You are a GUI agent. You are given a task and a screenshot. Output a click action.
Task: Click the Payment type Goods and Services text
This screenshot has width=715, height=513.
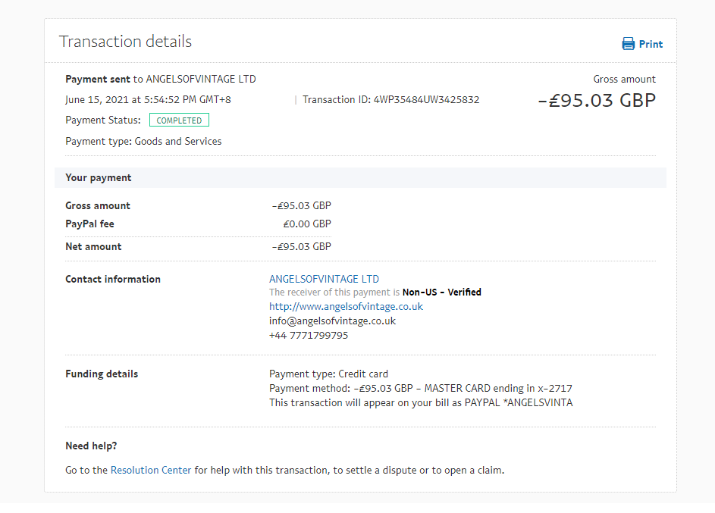pyautogui.click(x=143, y=141)
